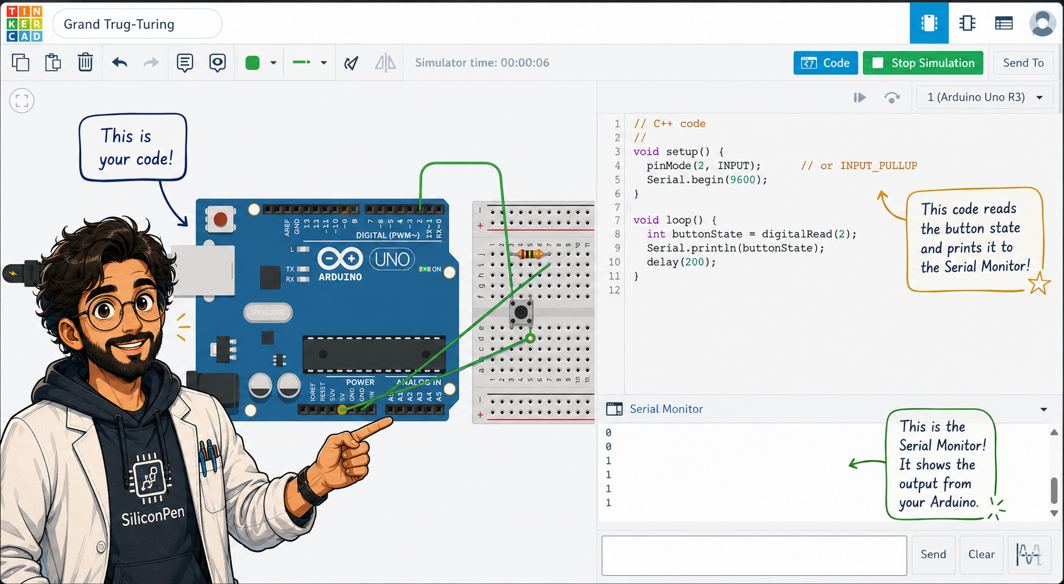Image resolution: width=1064 pixels, height=584 pixels.
Task: Click code line pinMode(2, INPUT);
Action: (704, 166)
